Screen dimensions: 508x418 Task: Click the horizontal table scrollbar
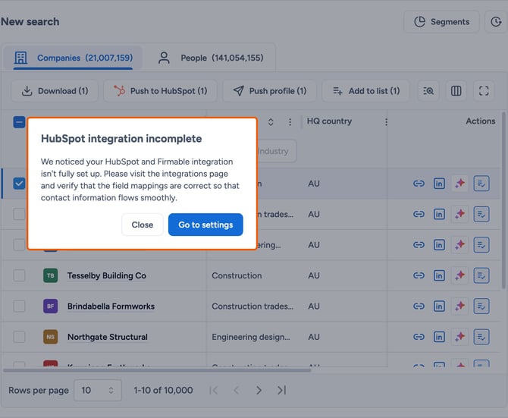tap(157, 369)
